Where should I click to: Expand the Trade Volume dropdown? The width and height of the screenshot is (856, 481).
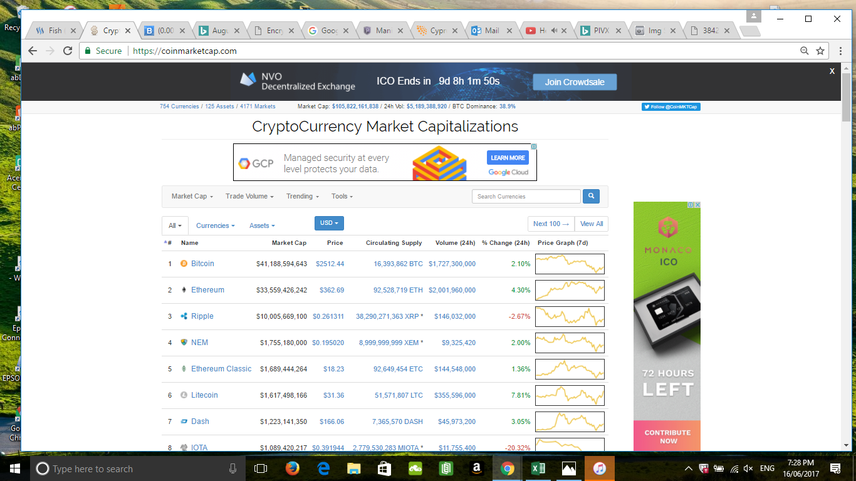click(249, 196)
